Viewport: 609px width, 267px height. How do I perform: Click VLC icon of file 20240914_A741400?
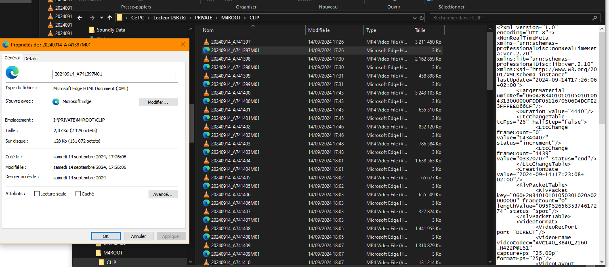tap(206, 93)
